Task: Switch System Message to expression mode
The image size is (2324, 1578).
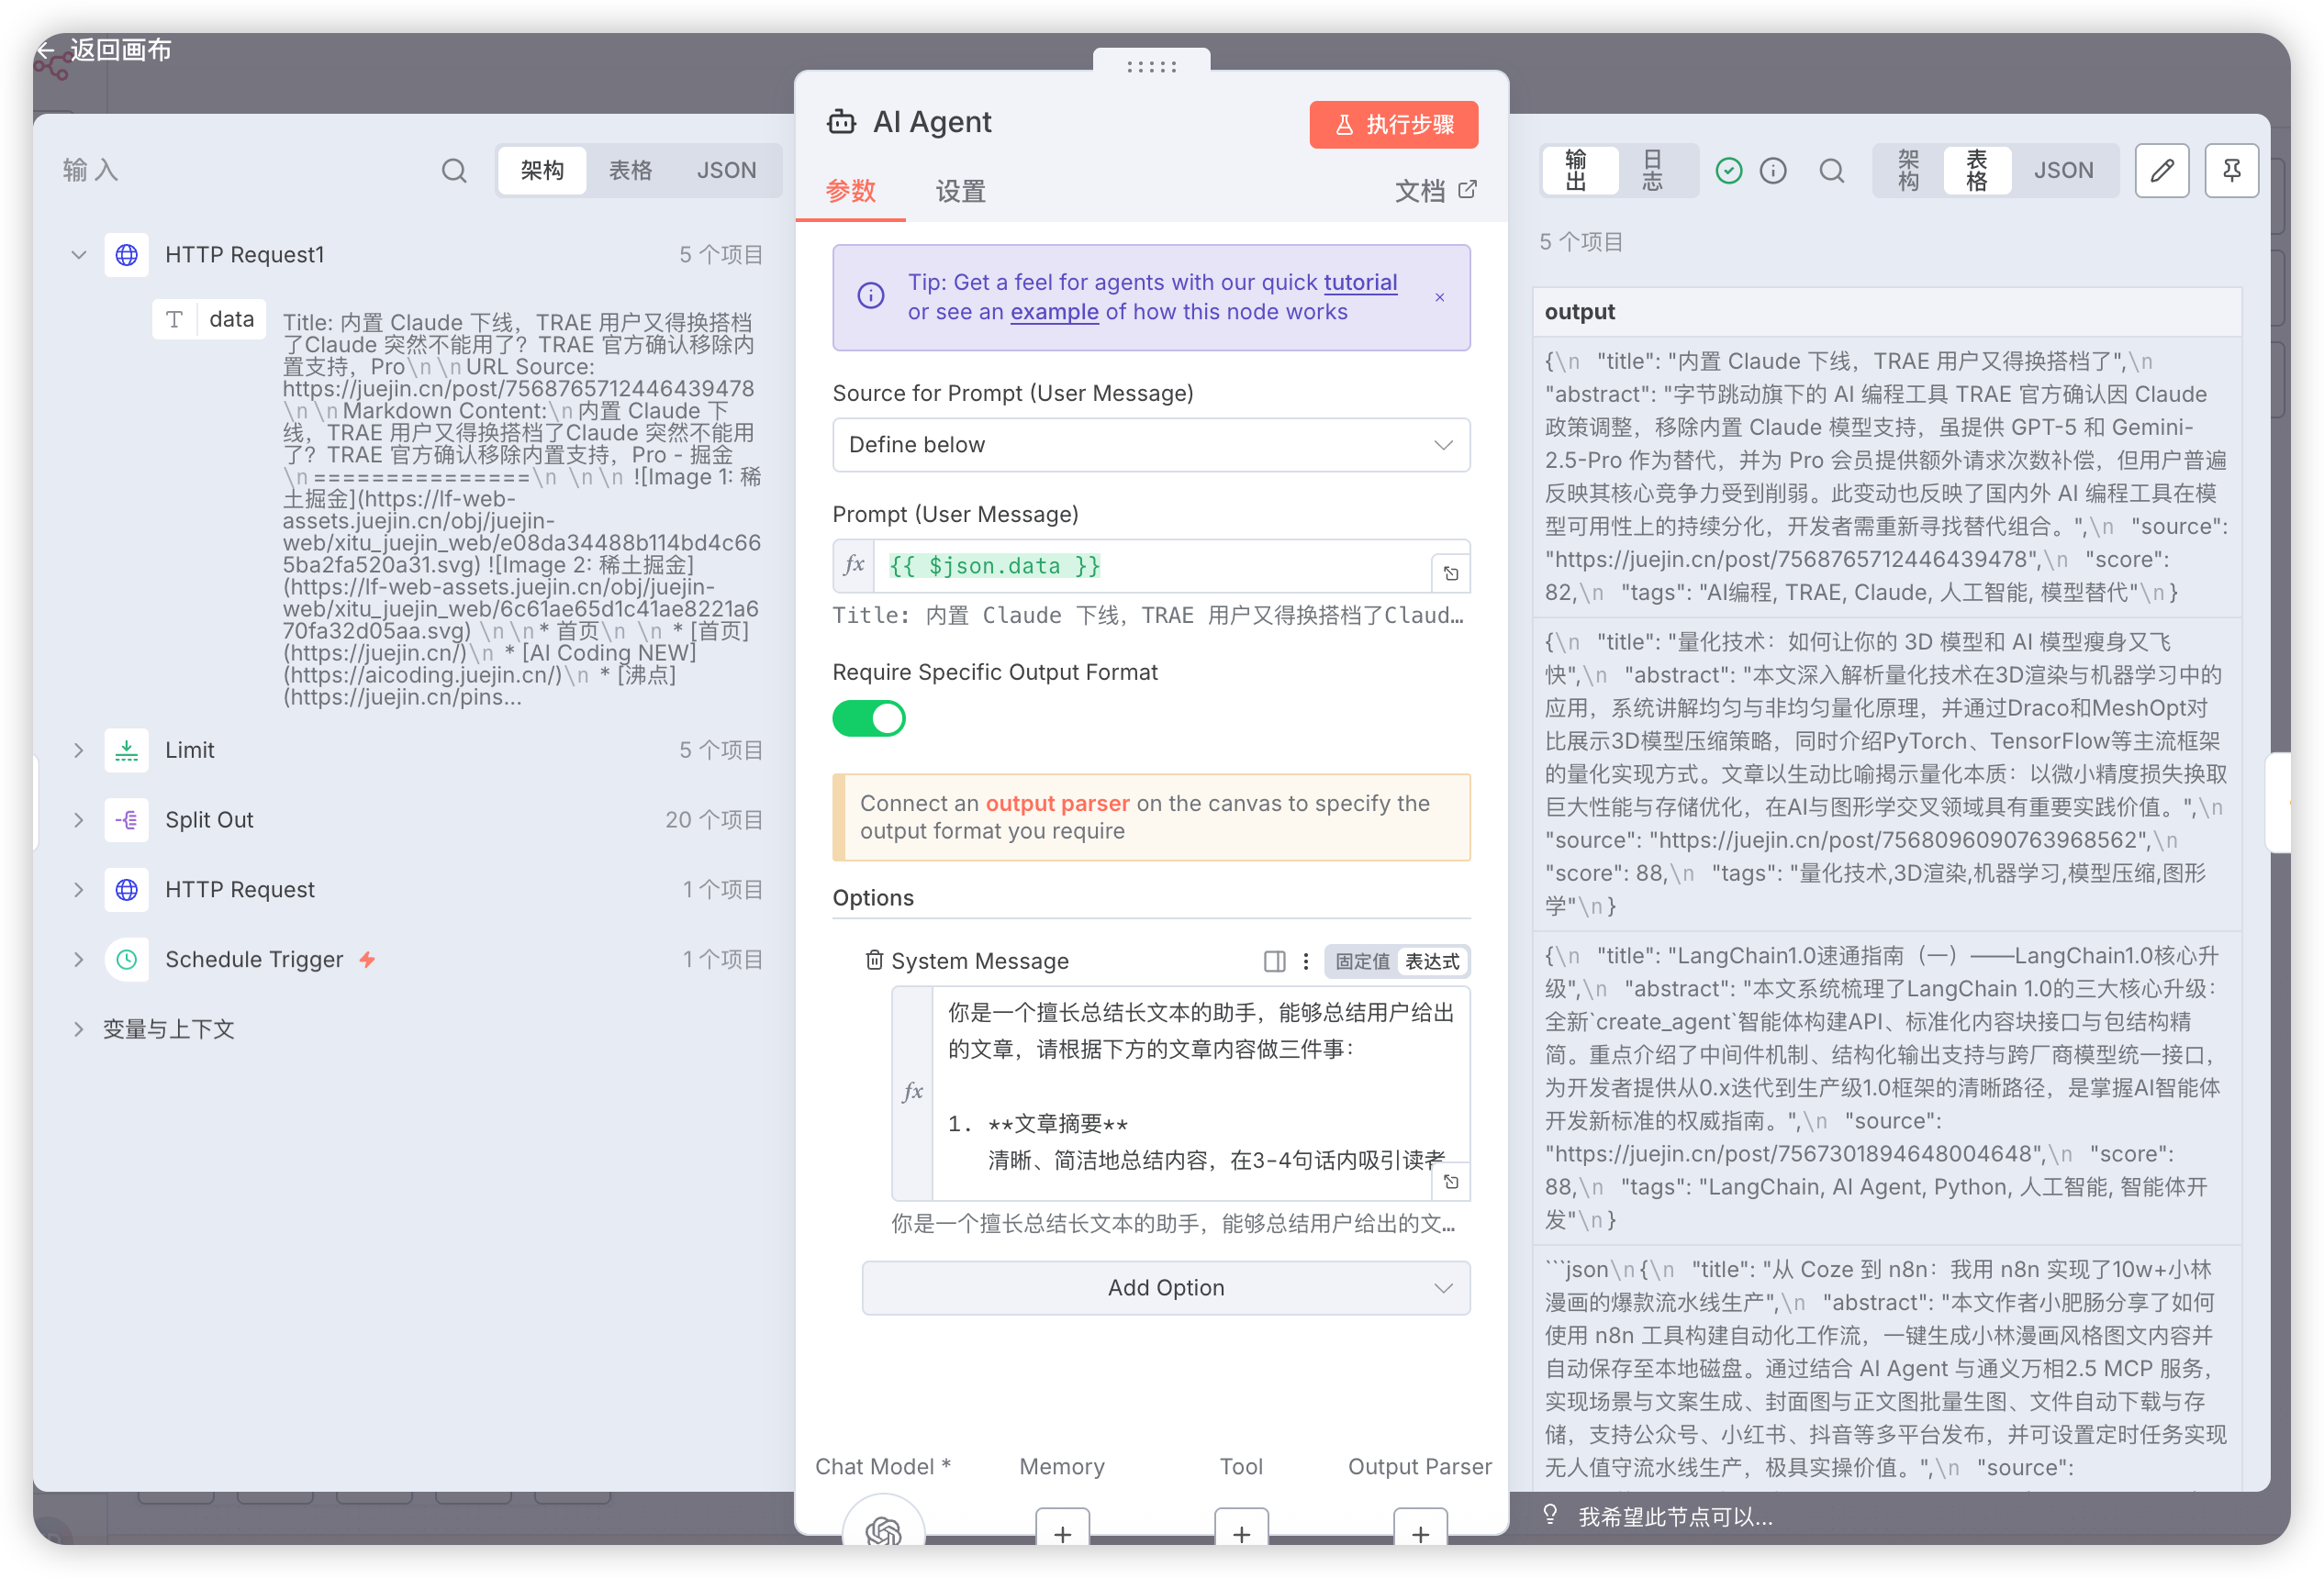Action: (1432, 961)
